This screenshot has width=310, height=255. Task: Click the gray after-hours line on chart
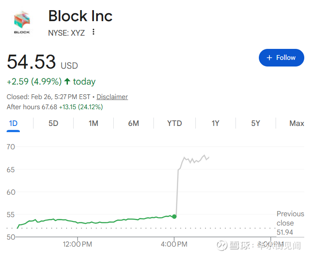click(194, 160)
